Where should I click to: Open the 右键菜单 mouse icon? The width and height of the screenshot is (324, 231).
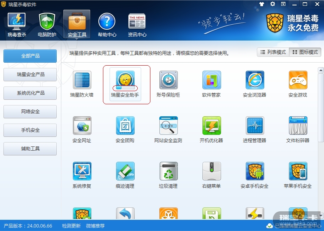(212, 171)
